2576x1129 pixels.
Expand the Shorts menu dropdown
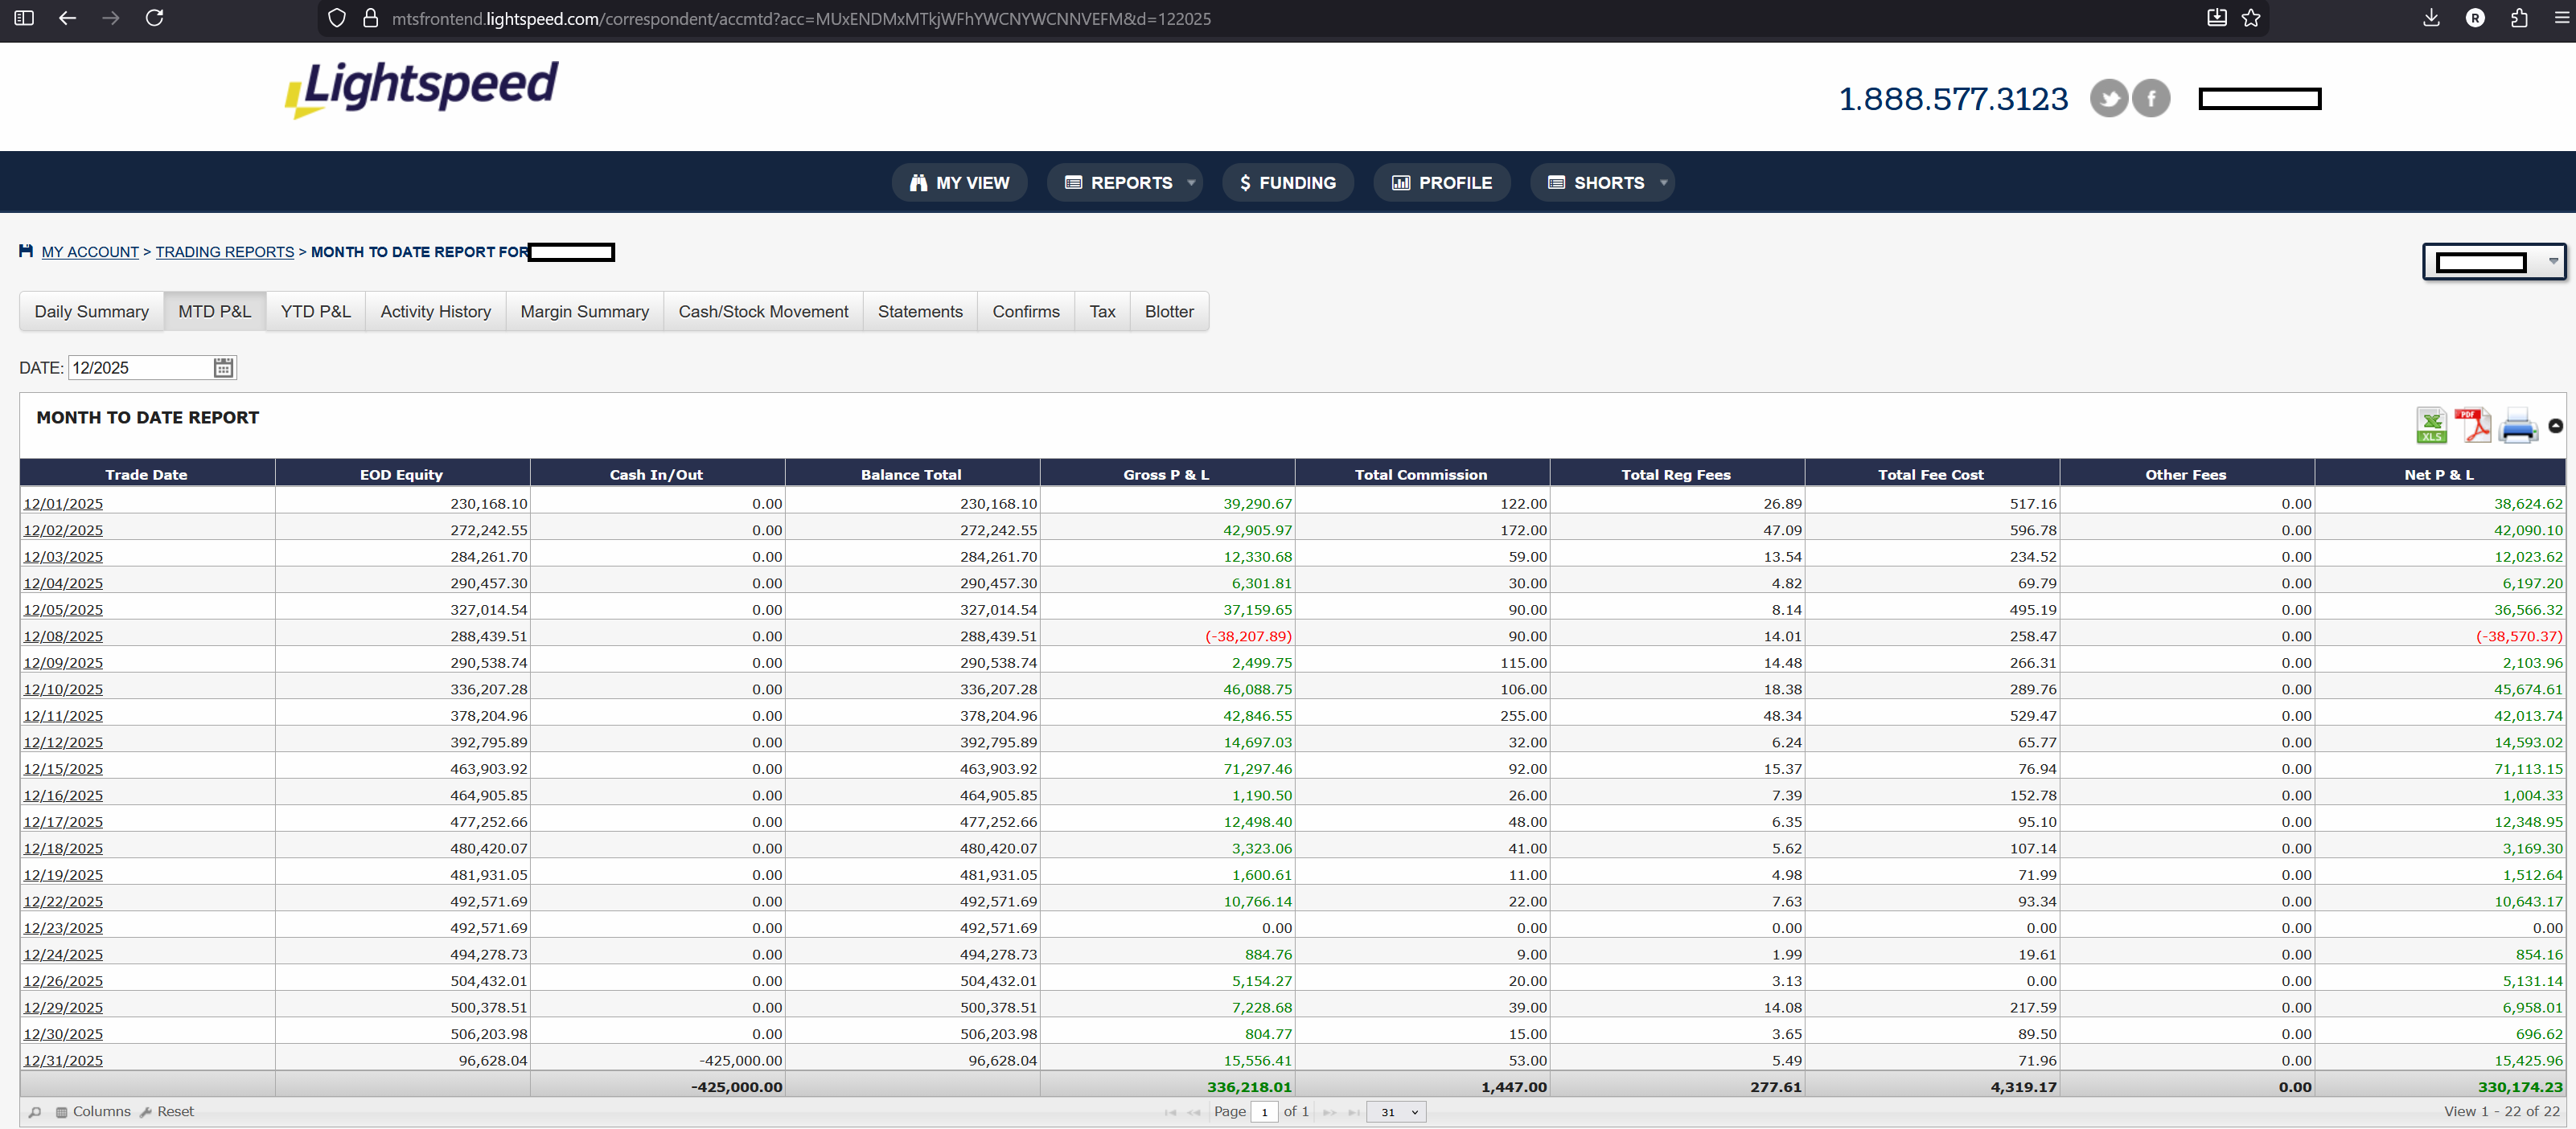tap(1663, 183)
